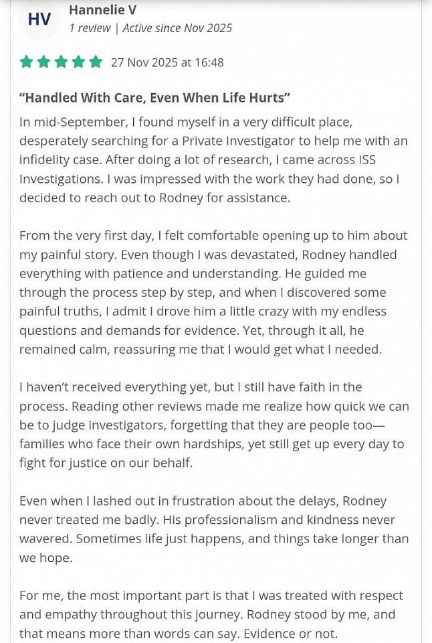The height and width of the screenshot is (643, 432).
Task: Click the review title "Handled With Care, Even When Life Hurts"
Action: [154, 98]
